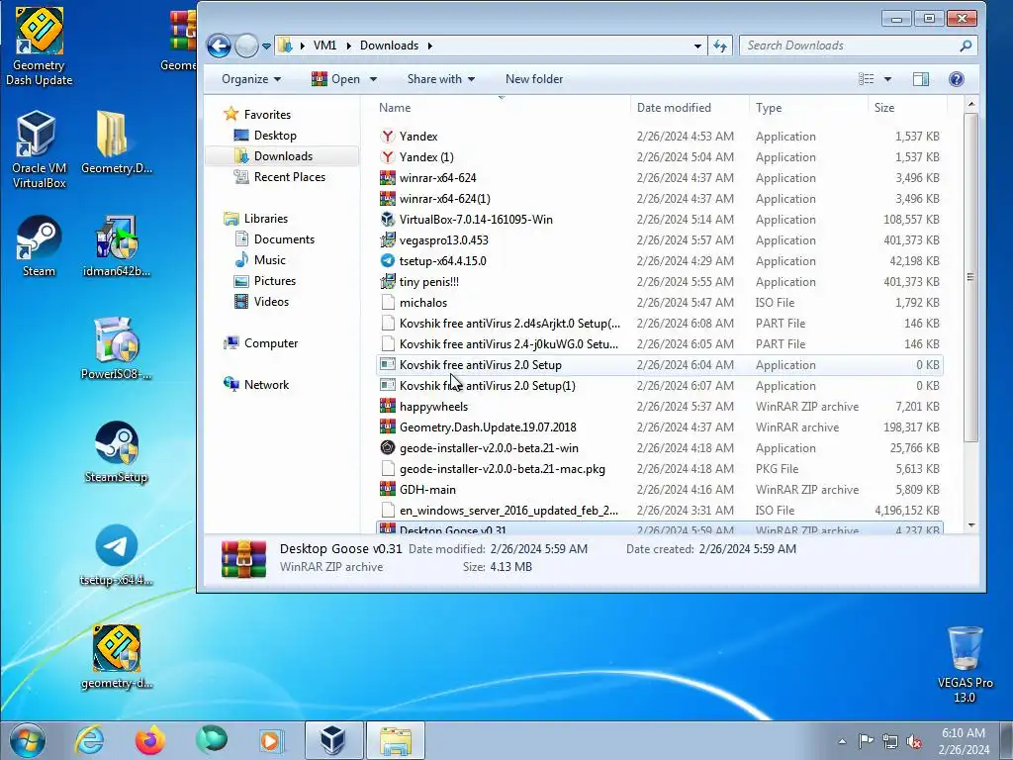1013x760 pixels.
Task: Launch Steam from the desktop shortcut
Action: [x=39, y=246]
